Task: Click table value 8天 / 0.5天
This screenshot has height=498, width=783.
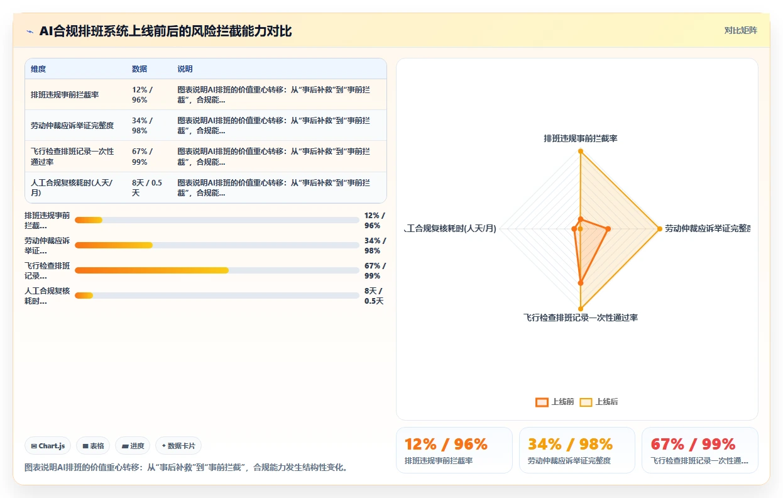Action: (148, 187)
